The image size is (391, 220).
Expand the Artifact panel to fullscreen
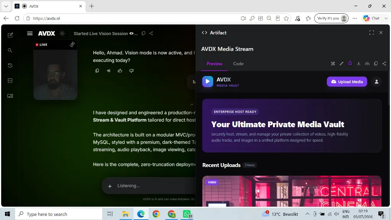tap(372, 33)
